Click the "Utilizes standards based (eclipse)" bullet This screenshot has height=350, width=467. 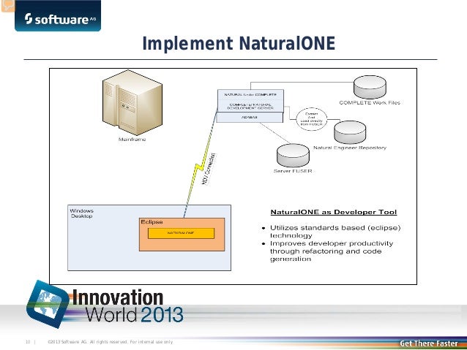click(x=335, y=232)
